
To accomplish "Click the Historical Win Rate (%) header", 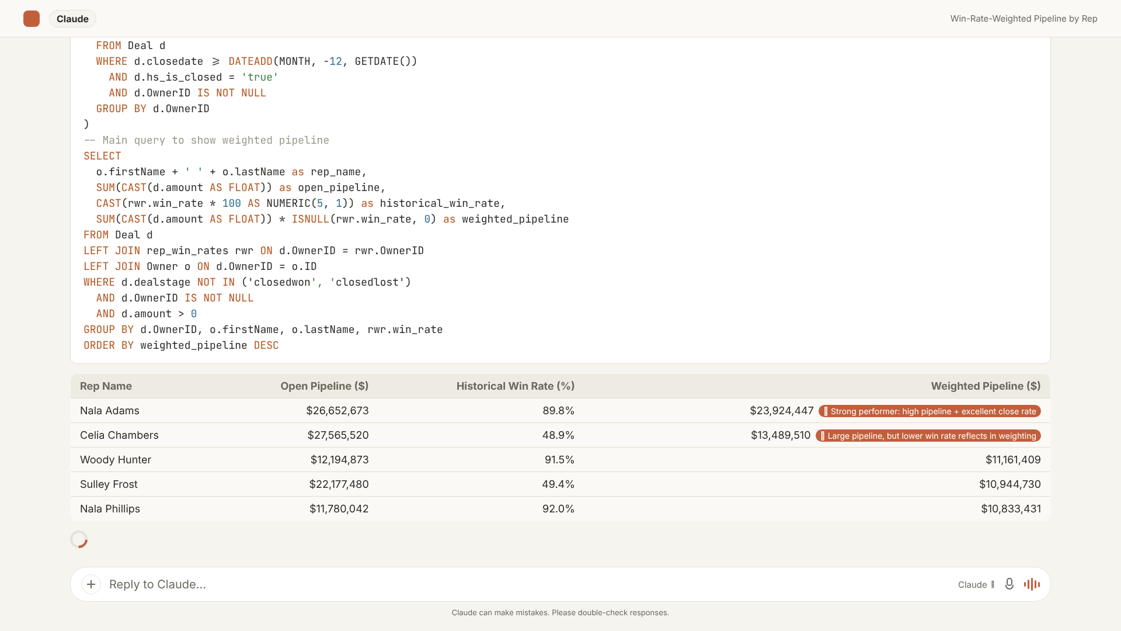I will click(x=516, y=386).
